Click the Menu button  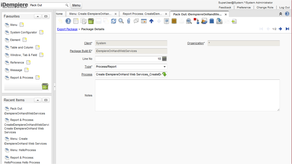[x=76, y=5]
